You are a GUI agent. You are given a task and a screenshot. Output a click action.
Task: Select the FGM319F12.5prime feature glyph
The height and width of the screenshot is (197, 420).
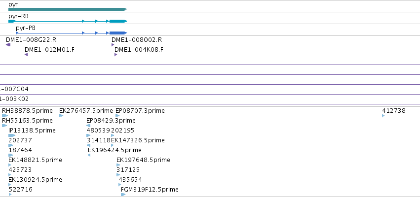123,195
